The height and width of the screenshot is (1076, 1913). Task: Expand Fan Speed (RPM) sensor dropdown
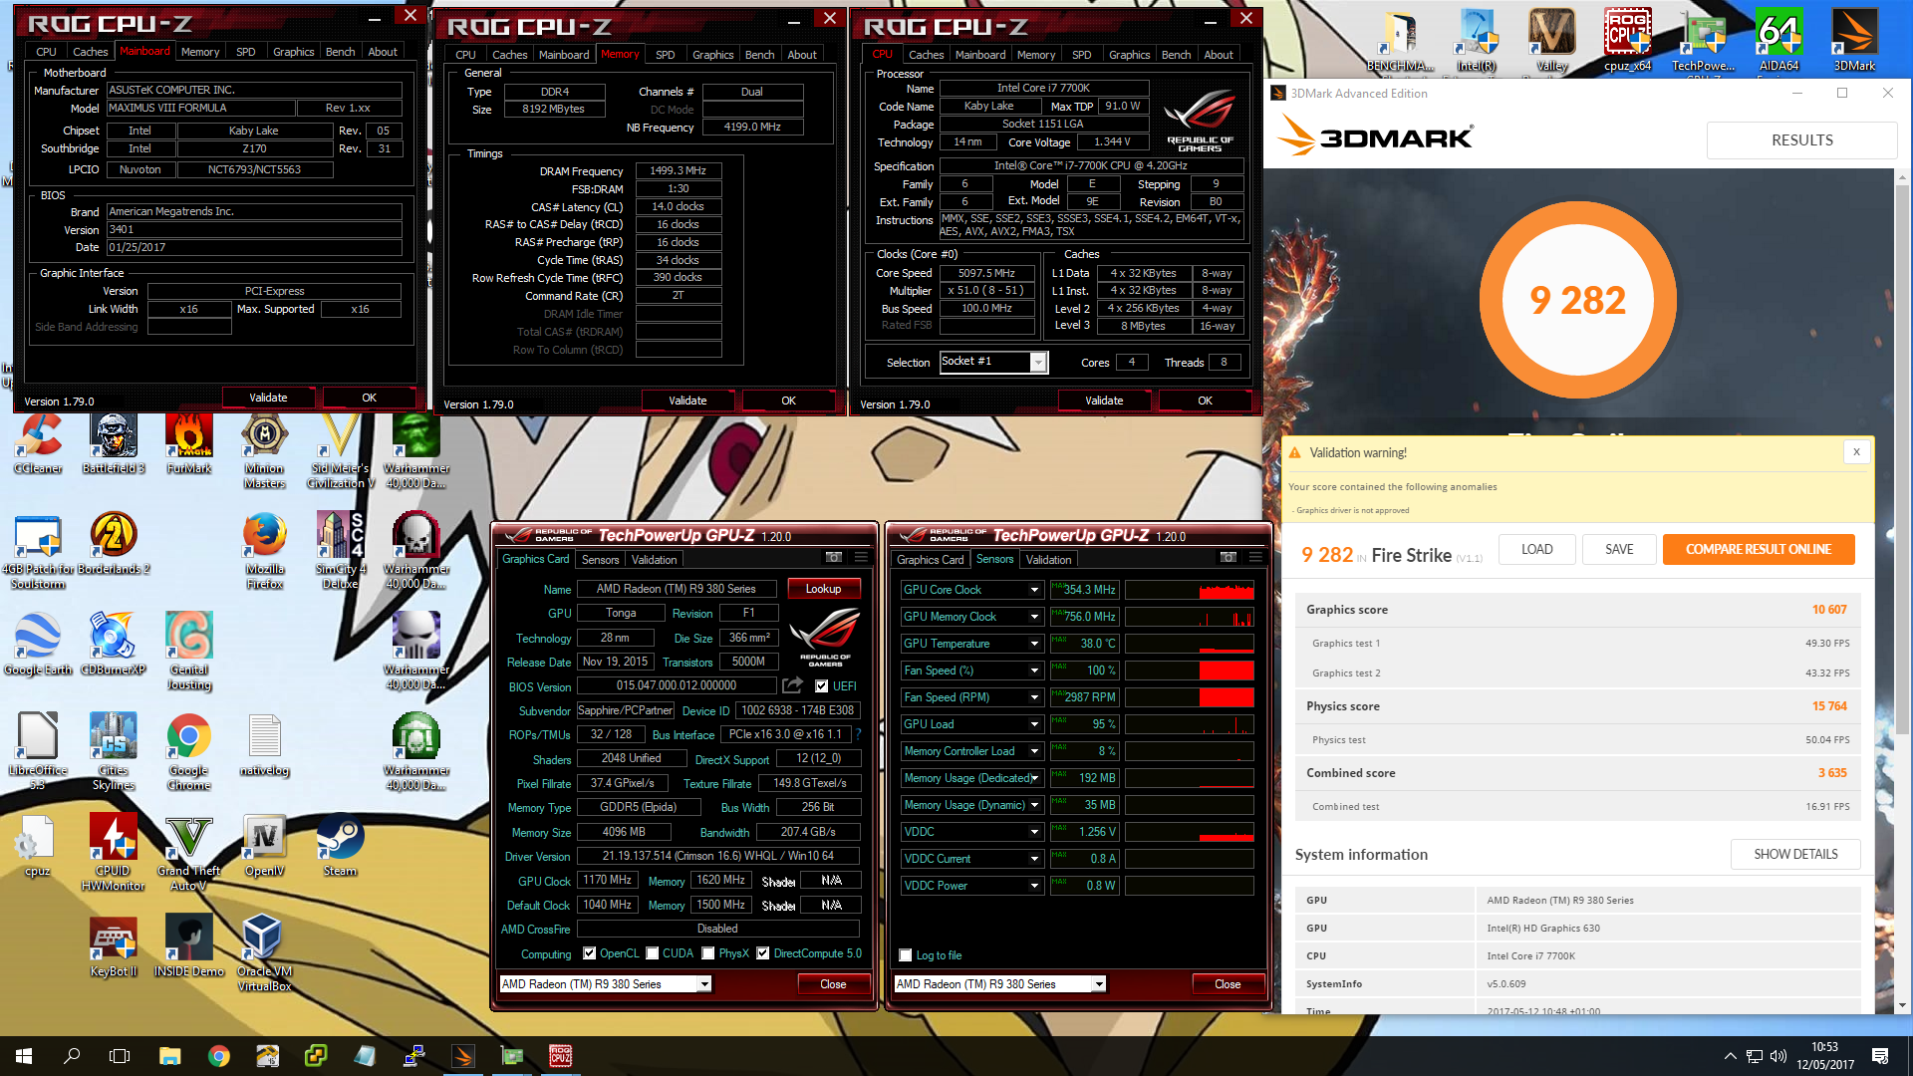pos(1034,697)
